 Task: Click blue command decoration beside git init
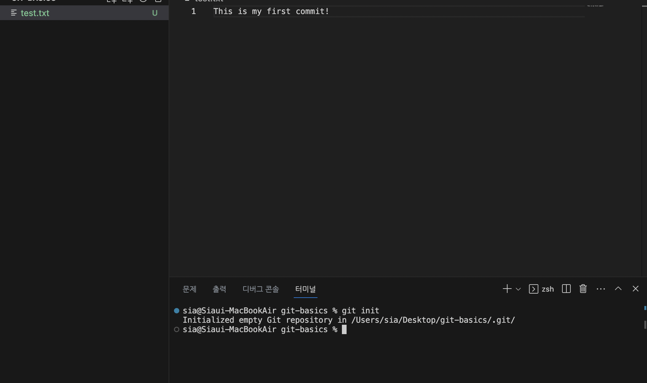177,311
